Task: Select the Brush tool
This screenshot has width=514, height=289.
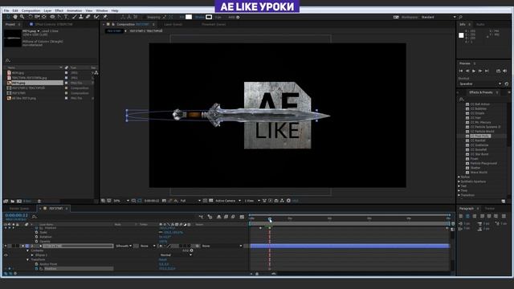Action: 75,17
